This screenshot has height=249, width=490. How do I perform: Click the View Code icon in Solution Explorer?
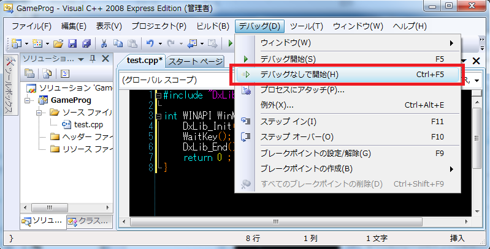[x=65, y=73]
